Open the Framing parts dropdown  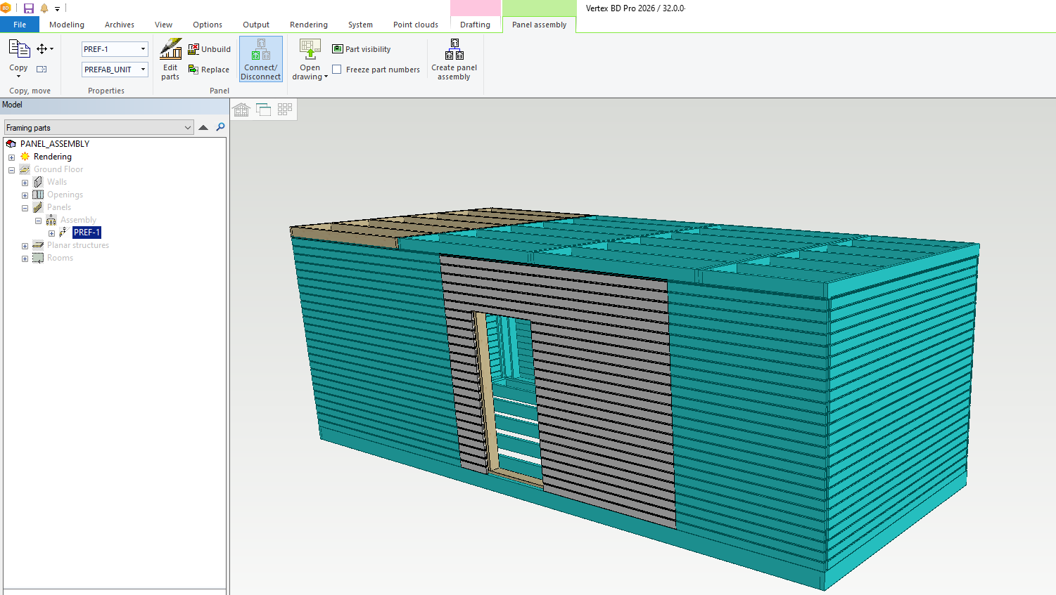pos(187,128)
